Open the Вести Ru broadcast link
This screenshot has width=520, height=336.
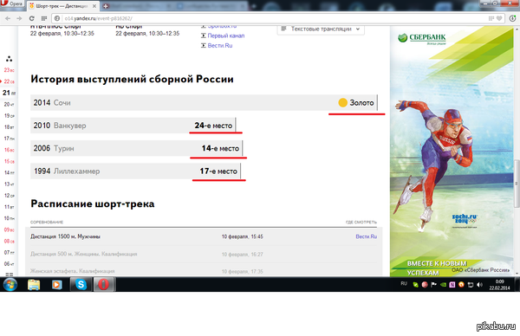coord(220,46)
